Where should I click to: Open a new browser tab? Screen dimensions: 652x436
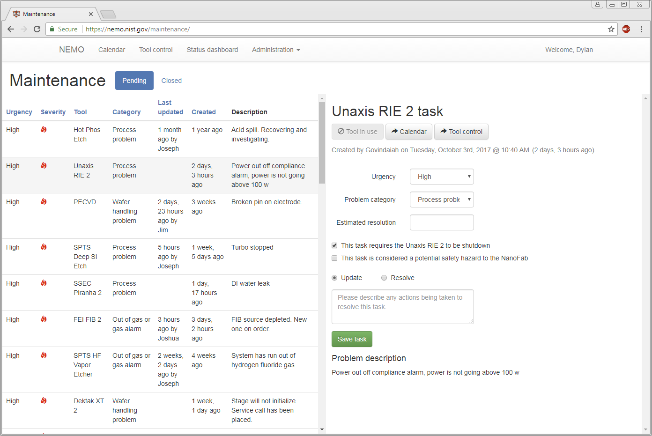[108, 15]
